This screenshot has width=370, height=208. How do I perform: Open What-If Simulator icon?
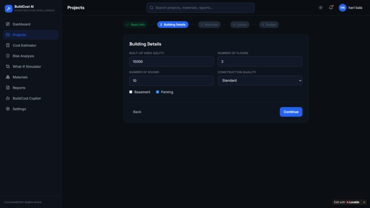click(8, 67)
